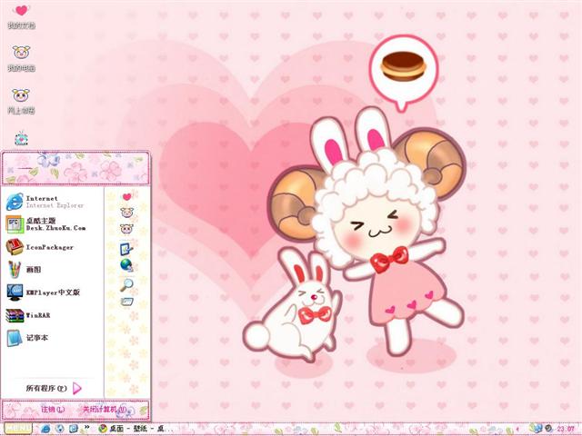
Task: Click the magnifier search icon in start menu
Action: click(x=127, y=283)
